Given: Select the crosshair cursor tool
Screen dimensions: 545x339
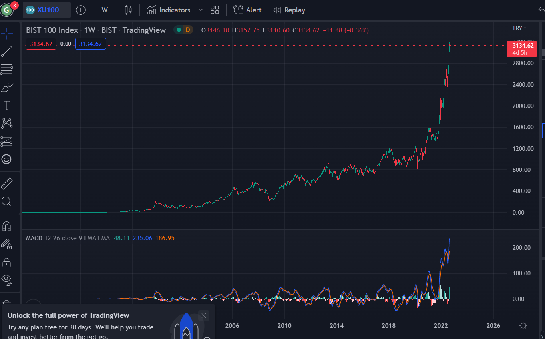Looking at the screenshot, I should [x=7, y=34].
